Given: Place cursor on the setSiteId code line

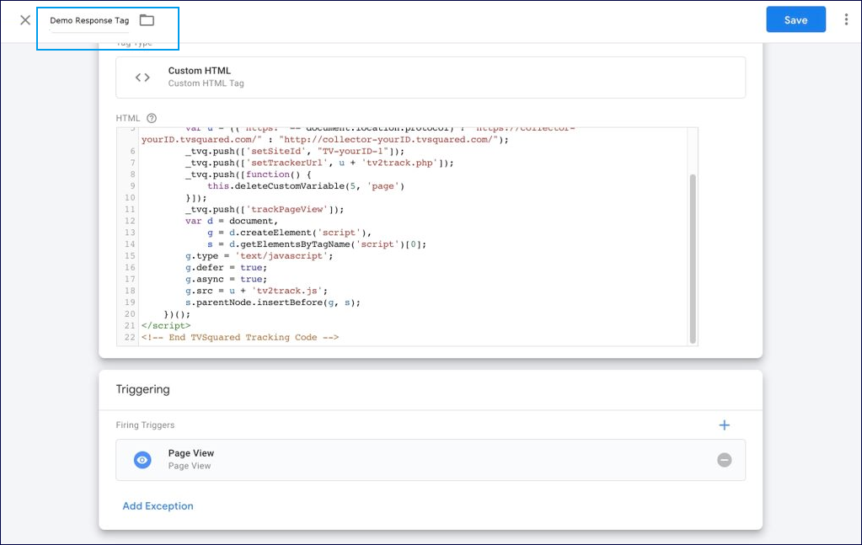Looking at the screenshot, I should pos(295,151).
